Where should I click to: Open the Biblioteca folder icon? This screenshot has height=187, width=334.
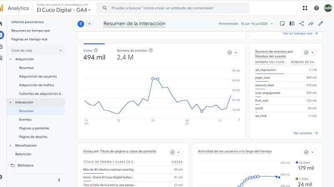click(x=13, y=165)
